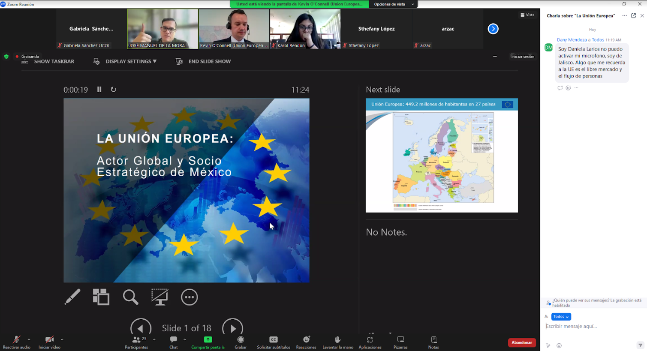
Task: Click Iniciar sesión button
Action: click(x=523, y=57)
